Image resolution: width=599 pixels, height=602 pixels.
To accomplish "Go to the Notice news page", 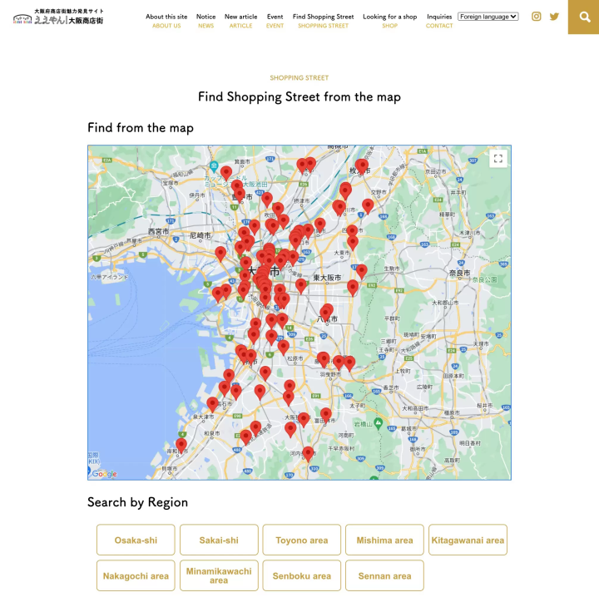I will pos(205,20).
